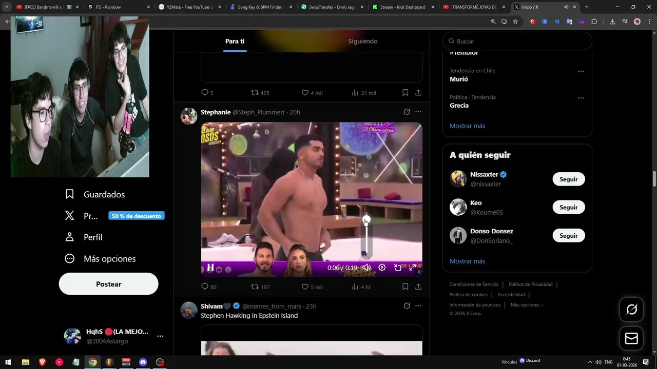
Task: Open FL Studio from the taskbar
Action: 109,362
